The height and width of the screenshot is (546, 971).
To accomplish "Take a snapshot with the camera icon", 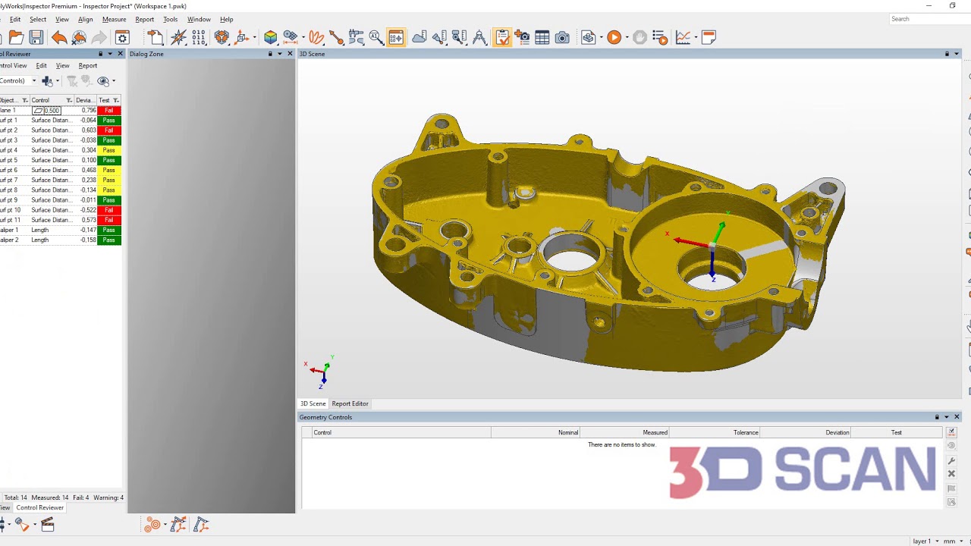I will tap(562, 36).
